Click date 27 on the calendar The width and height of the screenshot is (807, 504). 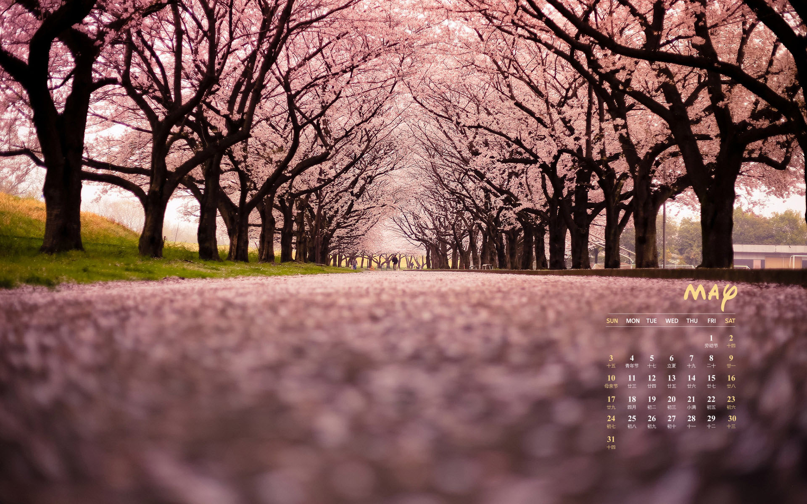[x=672, y=421]
